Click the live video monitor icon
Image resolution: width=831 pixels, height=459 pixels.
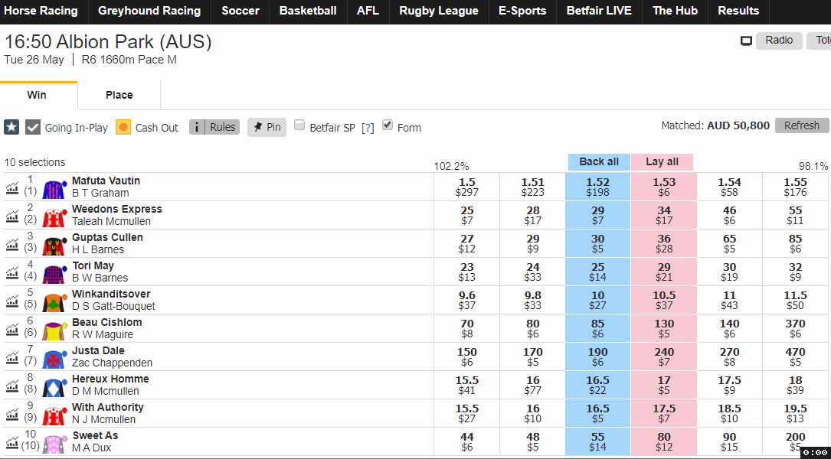point(745,40)
